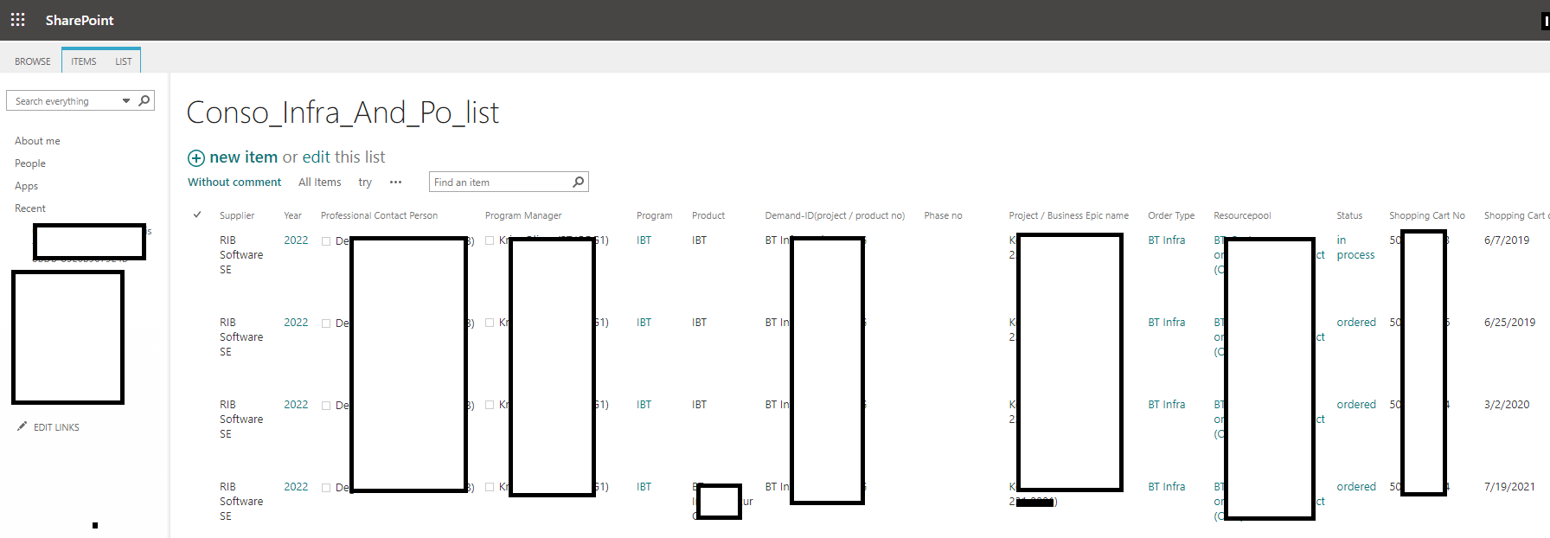1550x538 pixels.
Task: Click the magnifier in Find an item box
Action: [579, 182]
